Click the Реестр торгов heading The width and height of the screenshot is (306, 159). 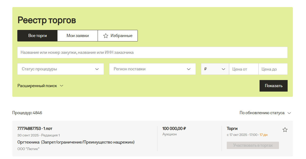click(x=47, y=20)
